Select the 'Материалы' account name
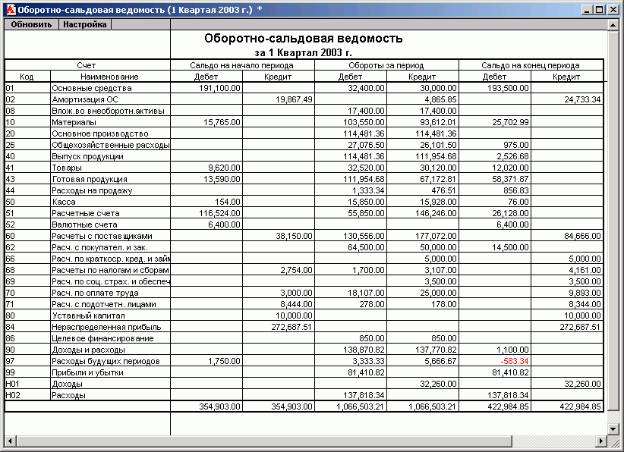Image resolution: width=624 pixels, height=452 pixels. pyautogui.click(x=74, y=122)
